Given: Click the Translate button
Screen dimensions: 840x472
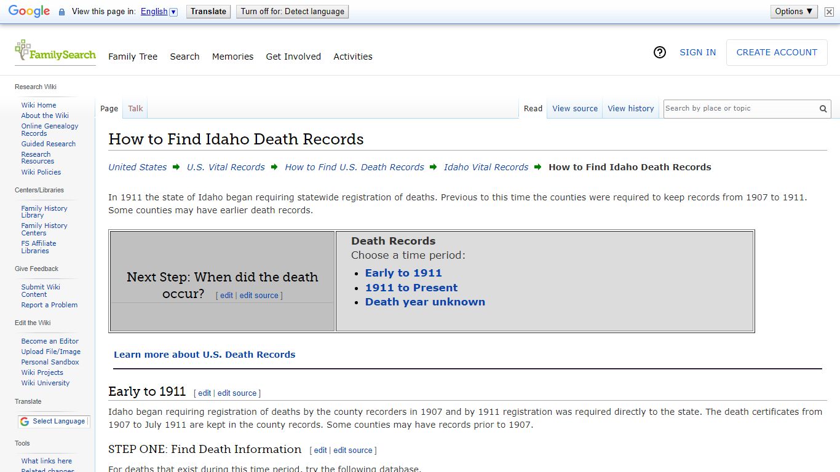Looking at the screenshot, I should click(x=208, y=11).
